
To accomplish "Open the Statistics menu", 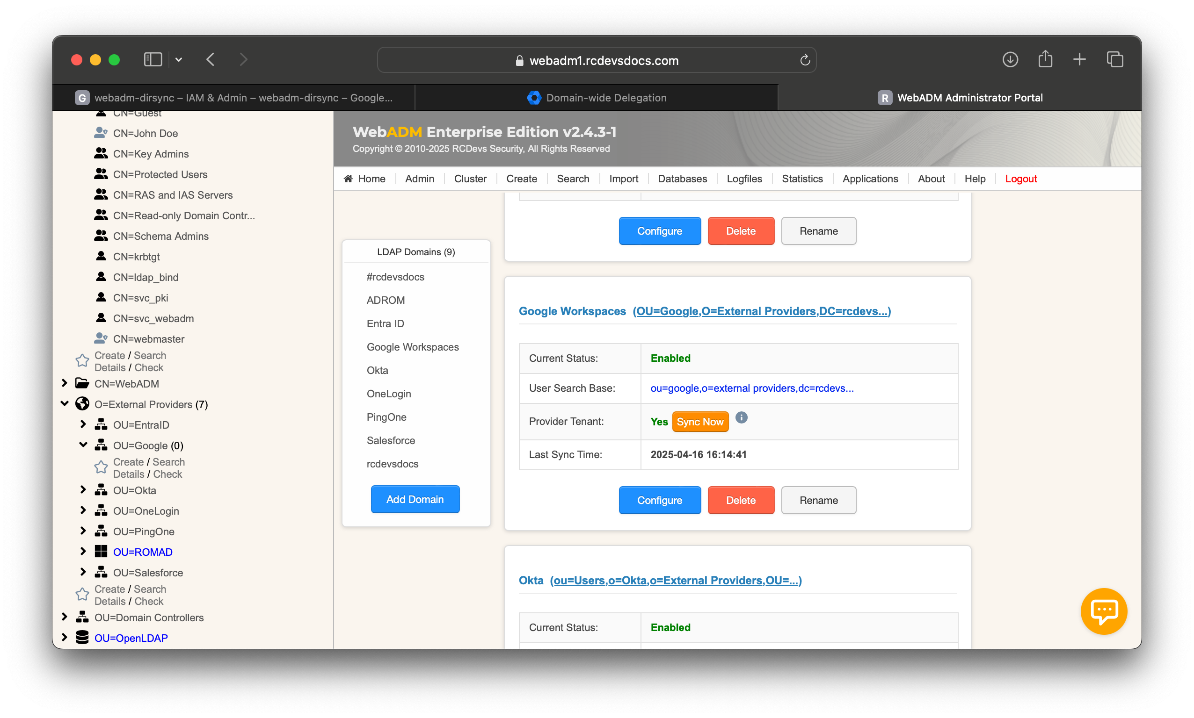I will point(802,179).
